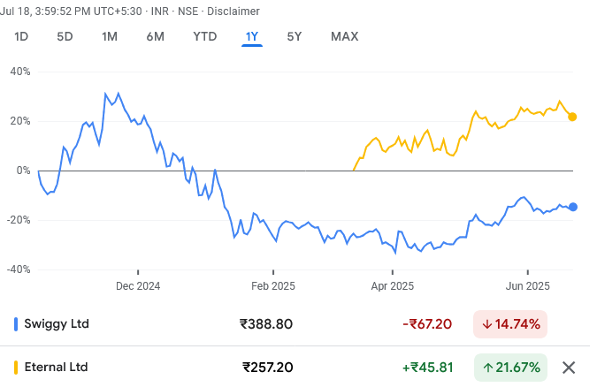597x387 pixels.
Task: Click the Eternal up arrow percentage badge
Action: (x=510, y=367)
